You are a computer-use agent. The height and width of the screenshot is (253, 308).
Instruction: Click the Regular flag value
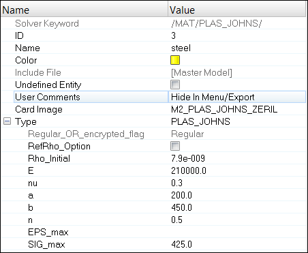point(187,134)
